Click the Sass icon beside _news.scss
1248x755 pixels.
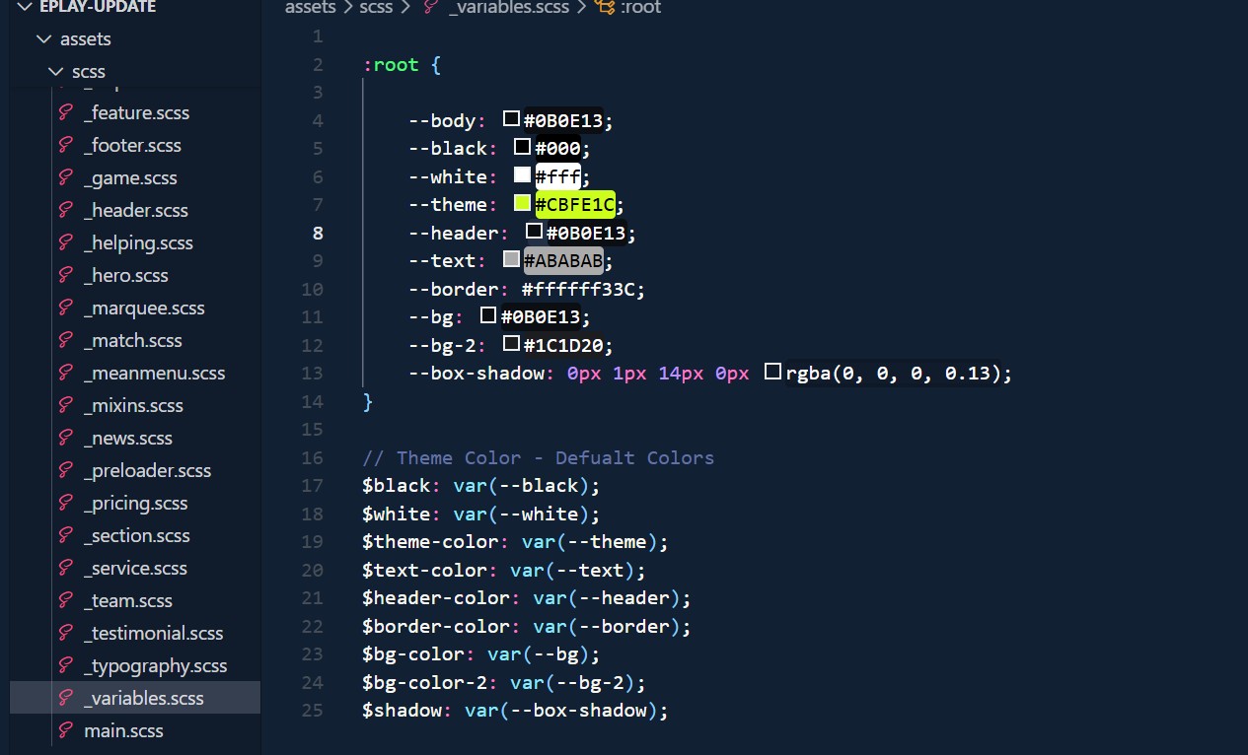click(67, 438)
